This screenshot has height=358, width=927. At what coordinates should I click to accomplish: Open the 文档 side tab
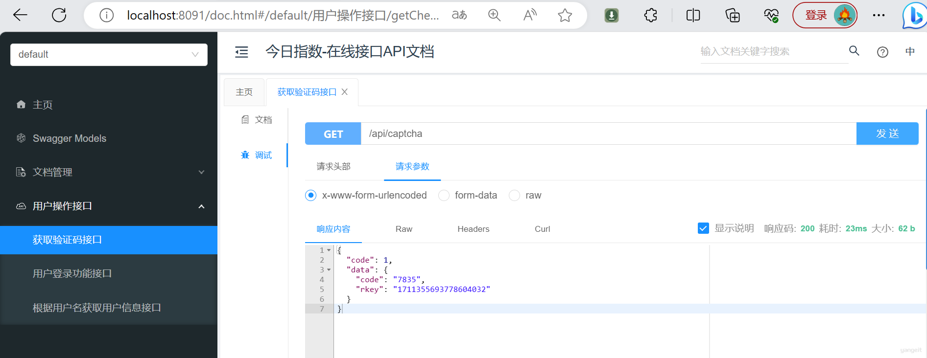257,120
